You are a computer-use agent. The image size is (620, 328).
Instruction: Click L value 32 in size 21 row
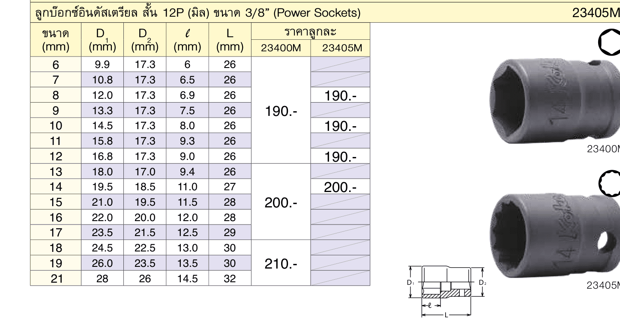click(x=230, y=278)
